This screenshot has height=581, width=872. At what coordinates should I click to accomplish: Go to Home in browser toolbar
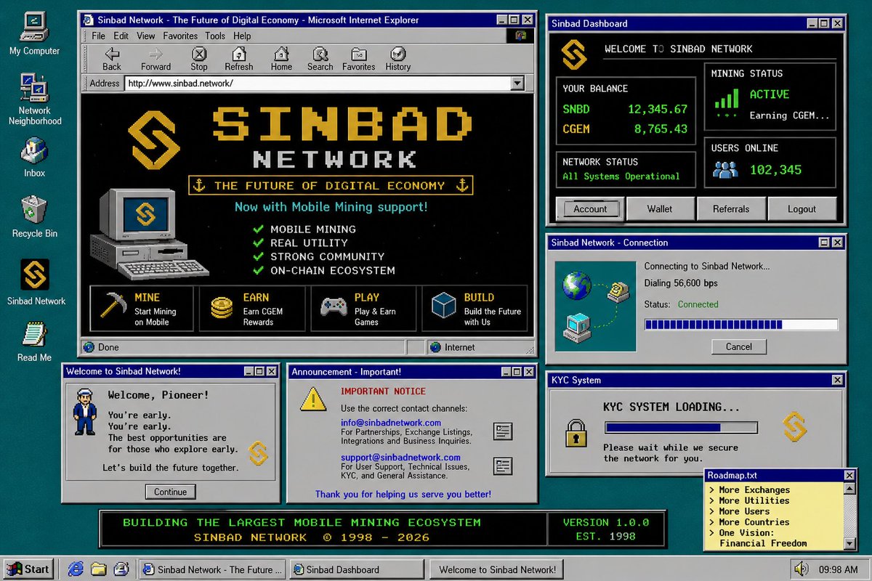[x=281, y=59]
